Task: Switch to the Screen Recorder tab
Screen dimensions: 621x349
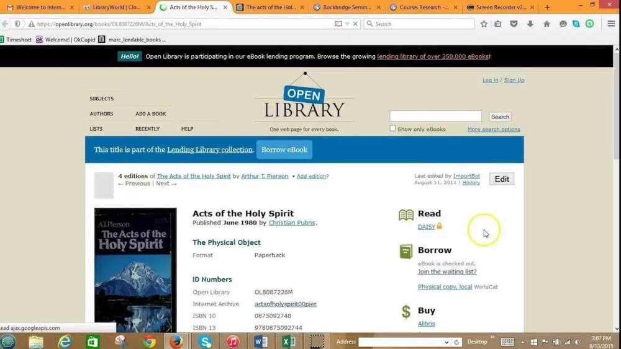Action: pyautogui.click(x=501, y=7)
